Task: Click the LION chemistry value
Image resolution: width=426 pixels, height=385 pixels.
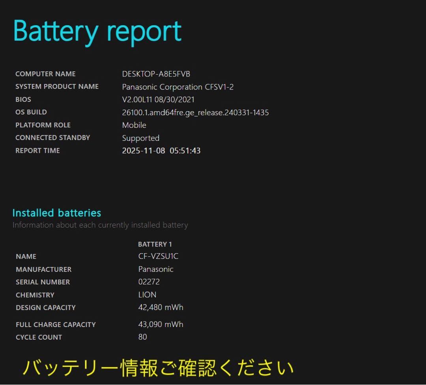Action: point(147,295)
